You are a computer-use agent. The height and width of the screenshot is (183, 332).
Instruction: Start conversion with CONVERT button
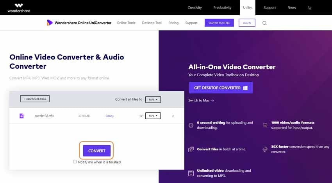[x=97, y=151]
